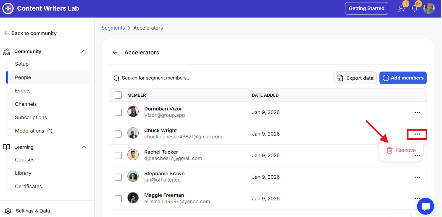Select all members checkbox in header
Viewport: 442px width, 217px height.
[x=118, y=95]
